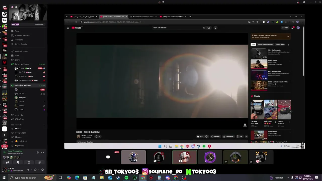Click YouTube hamburger menu in stream
This screenshot has width=322, height=181.
coord(68,28)
